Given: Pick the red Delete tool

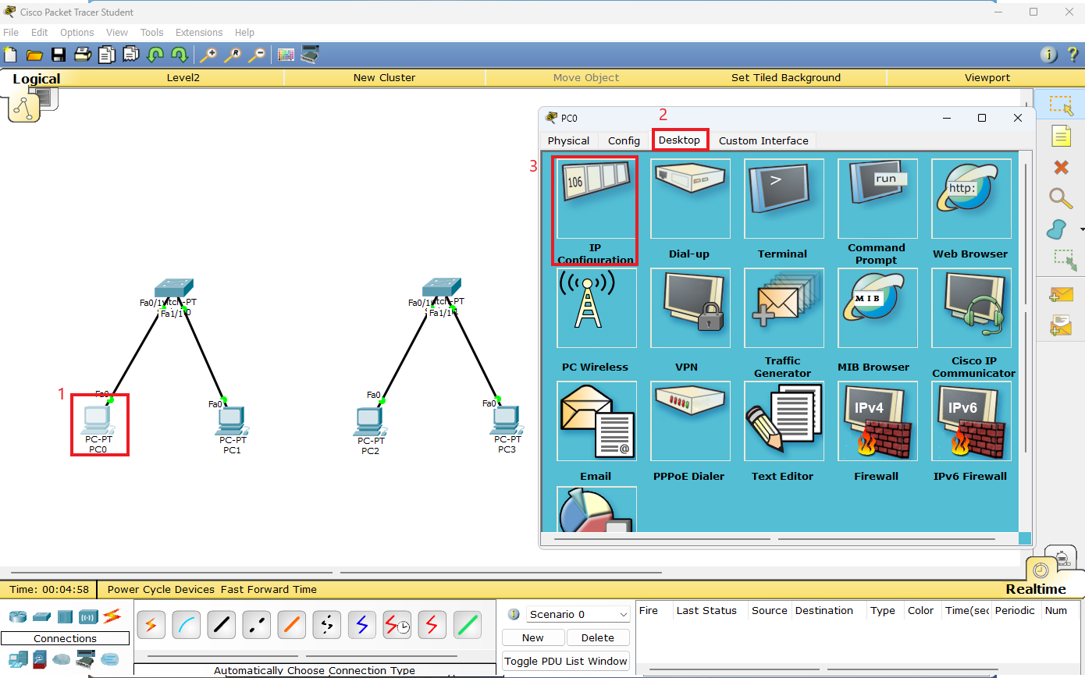Looking at the screenshot, I should (x=1061, y=167).
